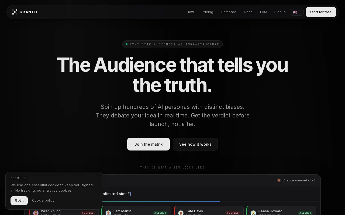Click Tate Davis's avatar
Image resolution: width=345 pixels, height=215 pixels.
coord(181,213)
